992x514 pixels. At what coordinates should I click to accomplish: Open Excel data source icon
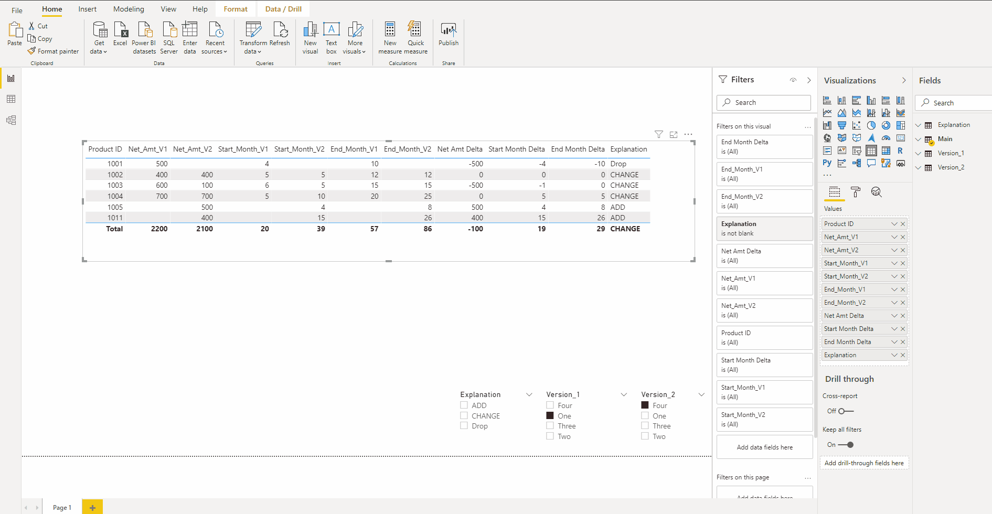(x=120, y=35)
